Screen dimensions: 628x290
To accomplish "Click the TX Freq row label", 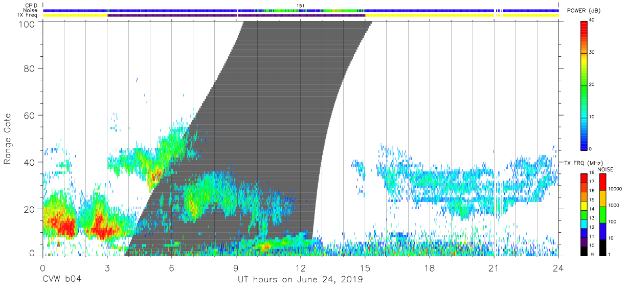I will (27, 15).
